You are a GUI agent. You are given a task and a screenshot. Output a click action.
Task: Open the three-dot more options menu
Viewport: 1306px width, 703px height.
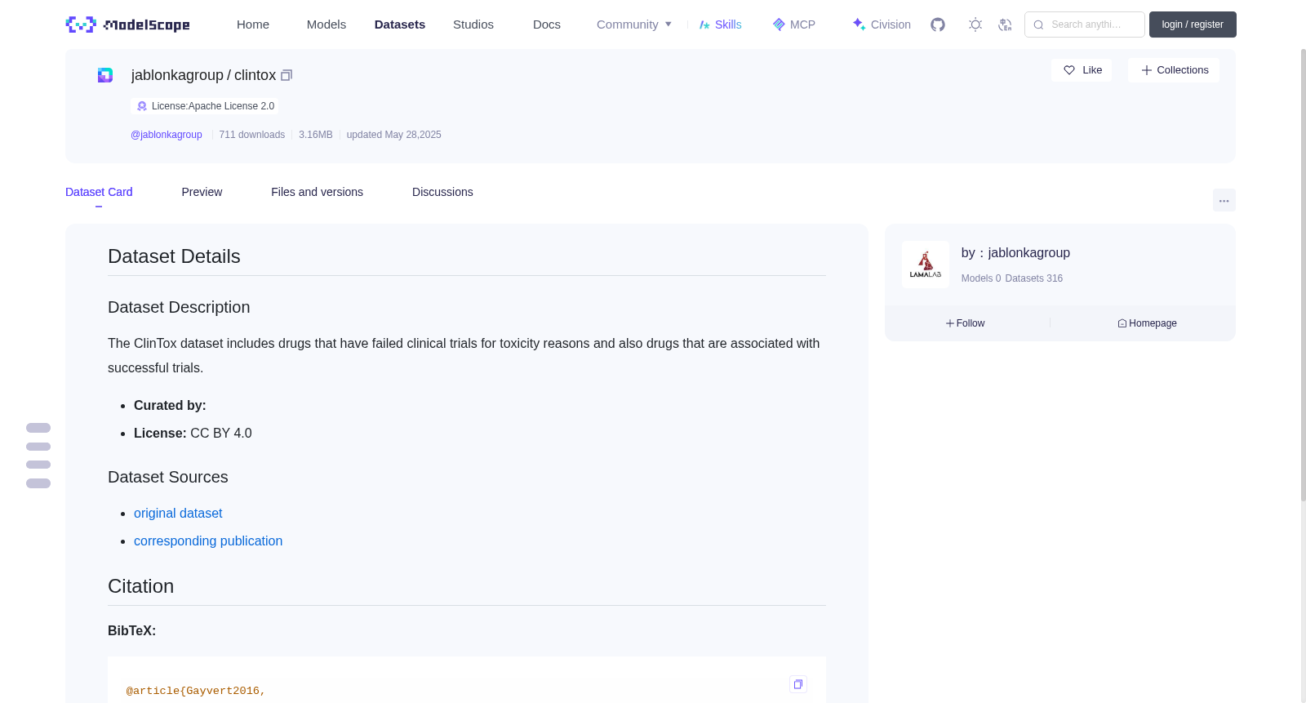pyautogui.click(x=1224, y=200)
